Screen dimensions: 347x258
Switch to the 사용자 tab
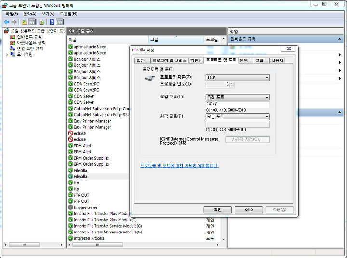[x=277, y=61]
